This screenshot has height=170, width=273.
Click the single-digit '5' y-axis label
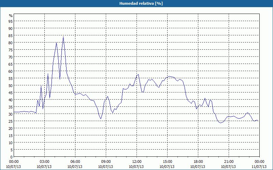click(12, 150)
